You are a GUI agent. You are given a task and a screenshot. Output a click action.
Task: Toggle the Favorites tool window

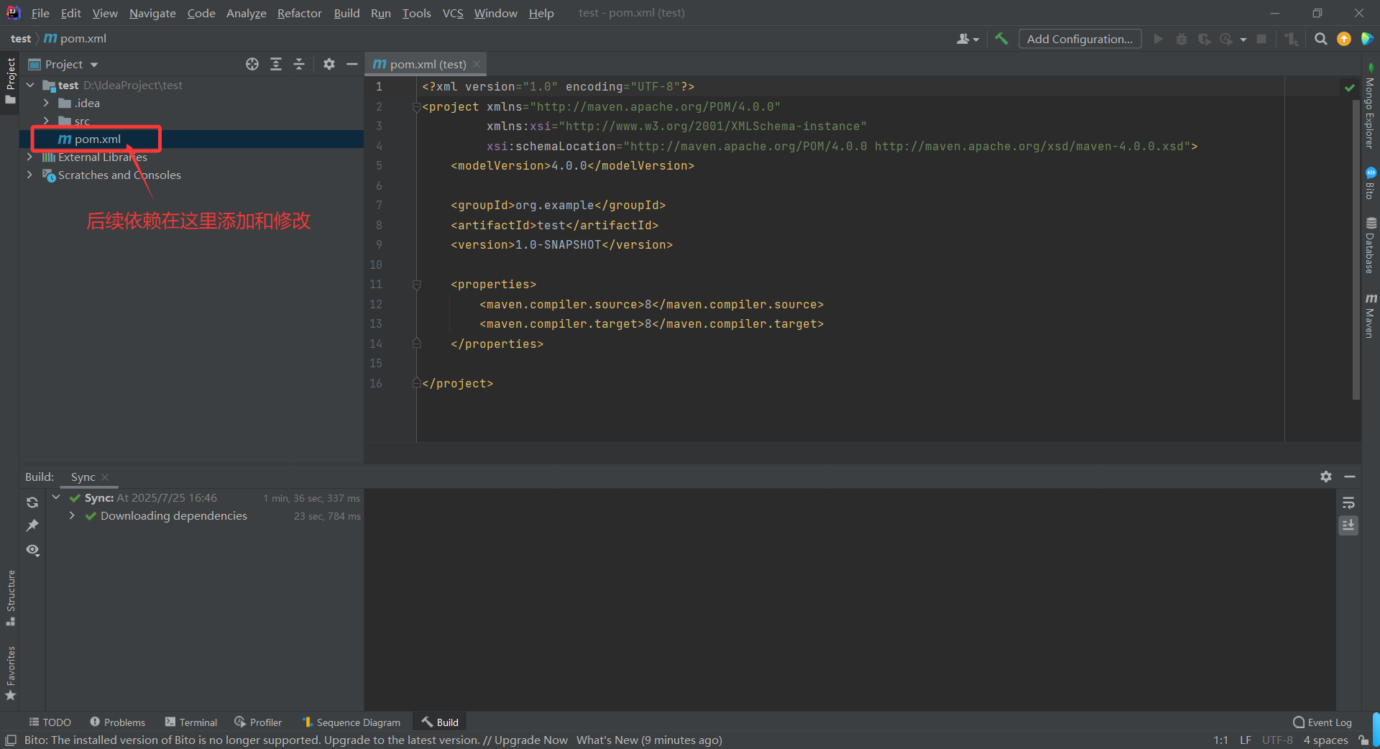10,674
